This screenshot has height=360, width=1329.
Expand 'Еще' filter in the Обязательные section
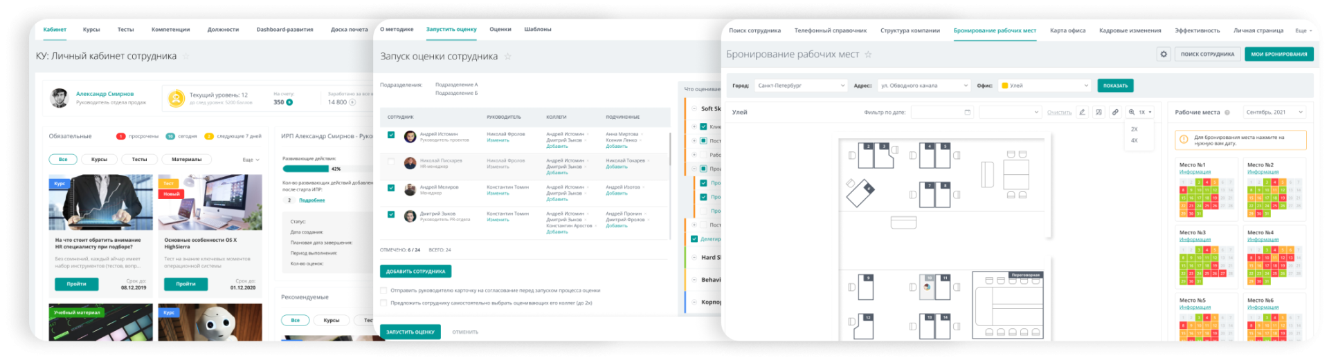click(251, 160)
